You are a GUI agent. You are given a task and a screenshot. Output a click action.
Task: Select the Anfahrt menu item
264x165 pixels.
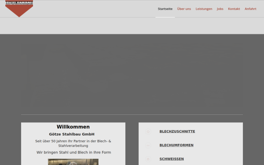click(250, 9)
